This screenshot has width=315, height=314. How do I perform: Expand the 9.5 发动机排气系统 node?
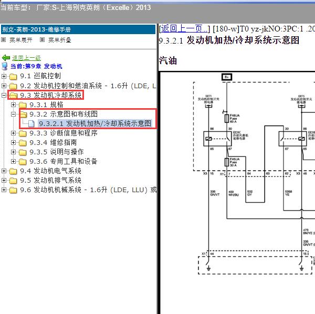(4, 180)
